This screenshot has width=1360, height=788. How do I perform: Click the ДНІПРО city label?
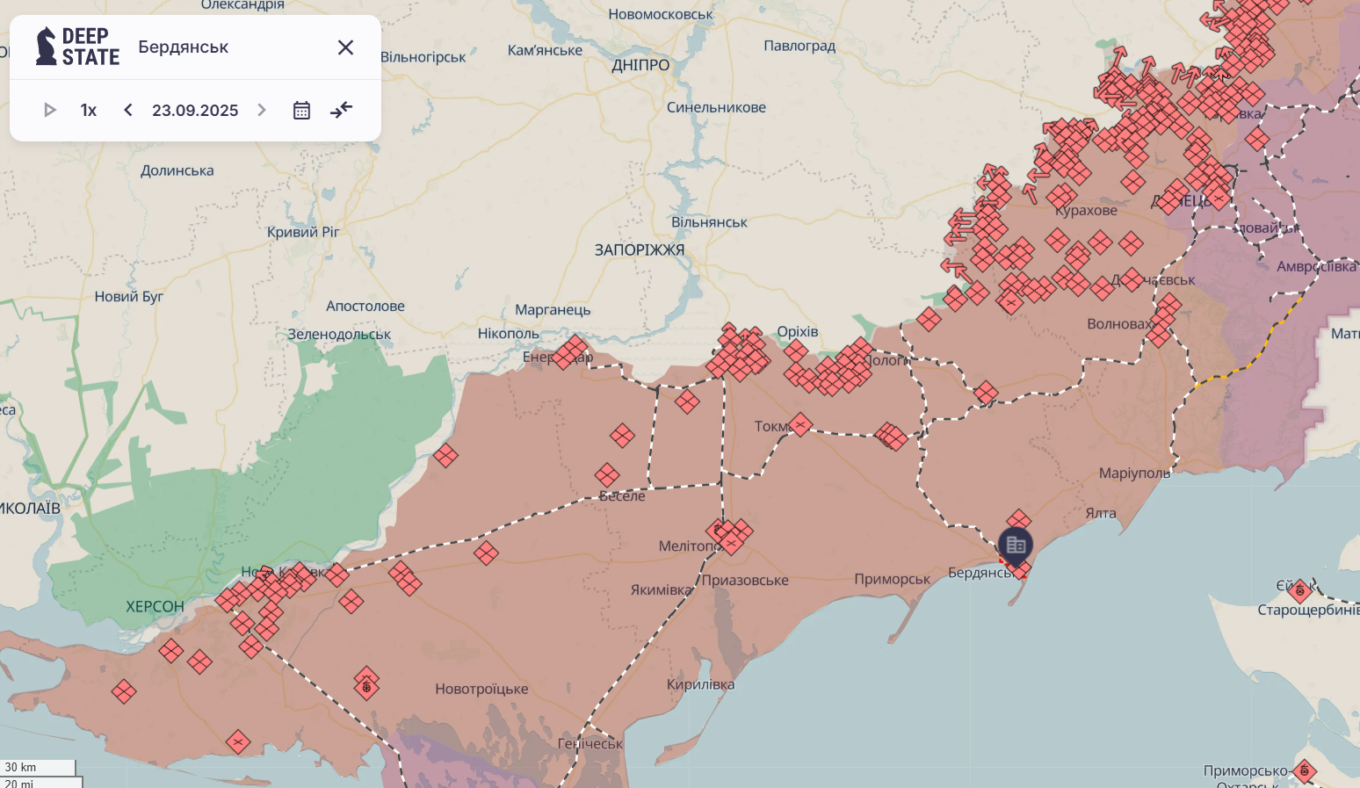640,65
